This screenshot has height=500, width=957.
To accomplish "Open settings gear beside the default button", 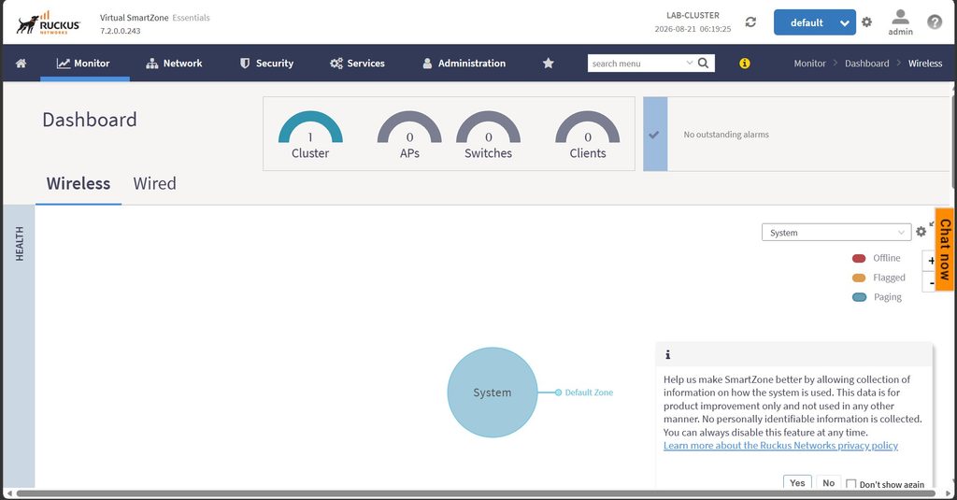I will 866,22.
